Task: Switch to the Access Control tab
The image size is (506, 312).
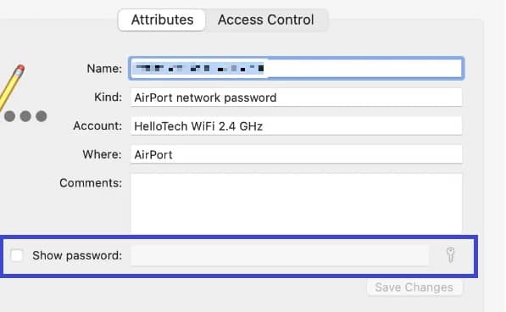Action: pos(265,20)
